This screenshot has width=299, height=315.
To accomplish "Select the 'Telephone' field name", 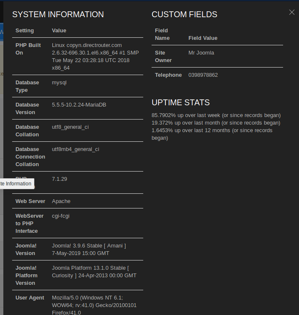I will coord(168,75).
